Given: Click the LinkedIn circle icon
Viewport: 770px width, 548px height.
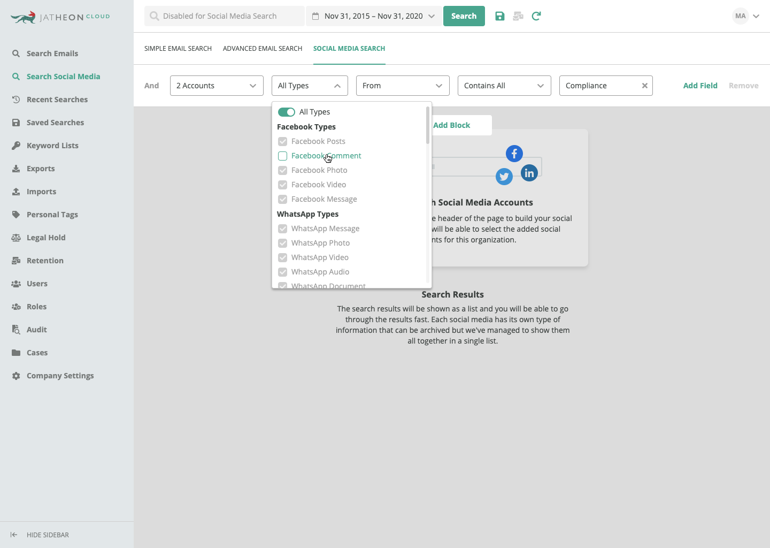Looking at the screenshot, I should click(x=529, y=173).
